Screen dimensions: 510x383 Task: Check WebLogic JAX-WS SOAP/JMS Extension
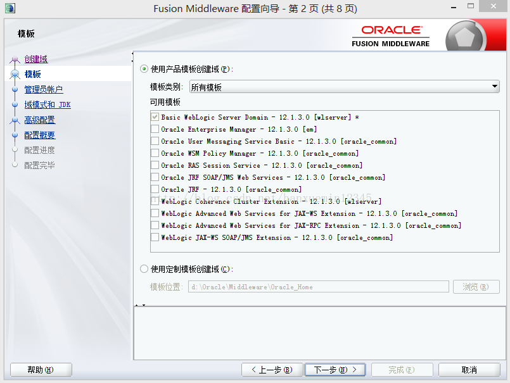[x=155, y=237]
